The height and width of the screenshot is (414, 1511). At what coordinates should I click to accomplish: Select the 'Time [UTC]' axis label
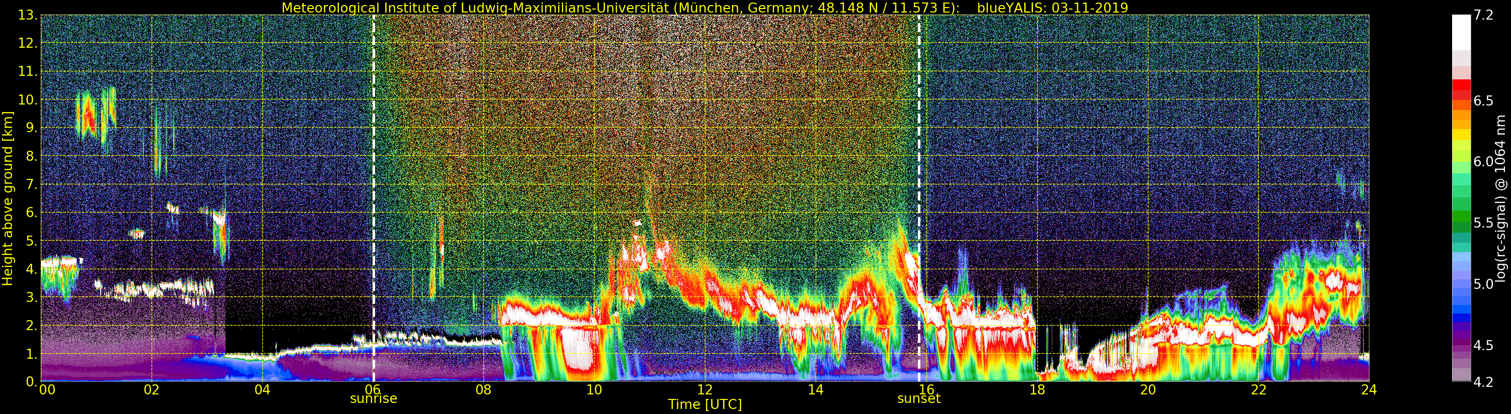coord(705,404)
